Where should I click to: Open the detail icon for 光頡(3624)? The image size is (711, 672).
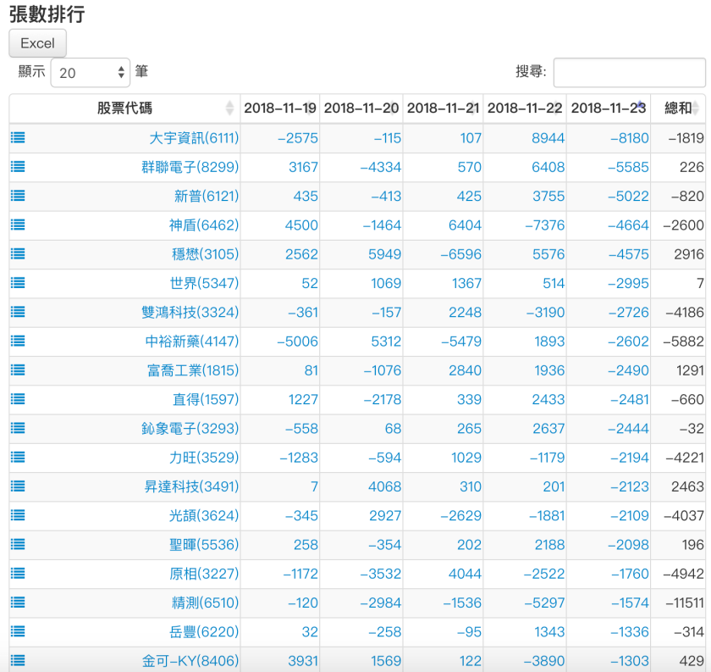click(17, 515)
